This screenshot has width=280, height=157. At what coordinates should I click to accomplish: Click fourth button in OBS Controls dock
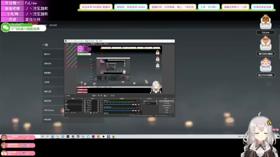[x=167, y=108]
